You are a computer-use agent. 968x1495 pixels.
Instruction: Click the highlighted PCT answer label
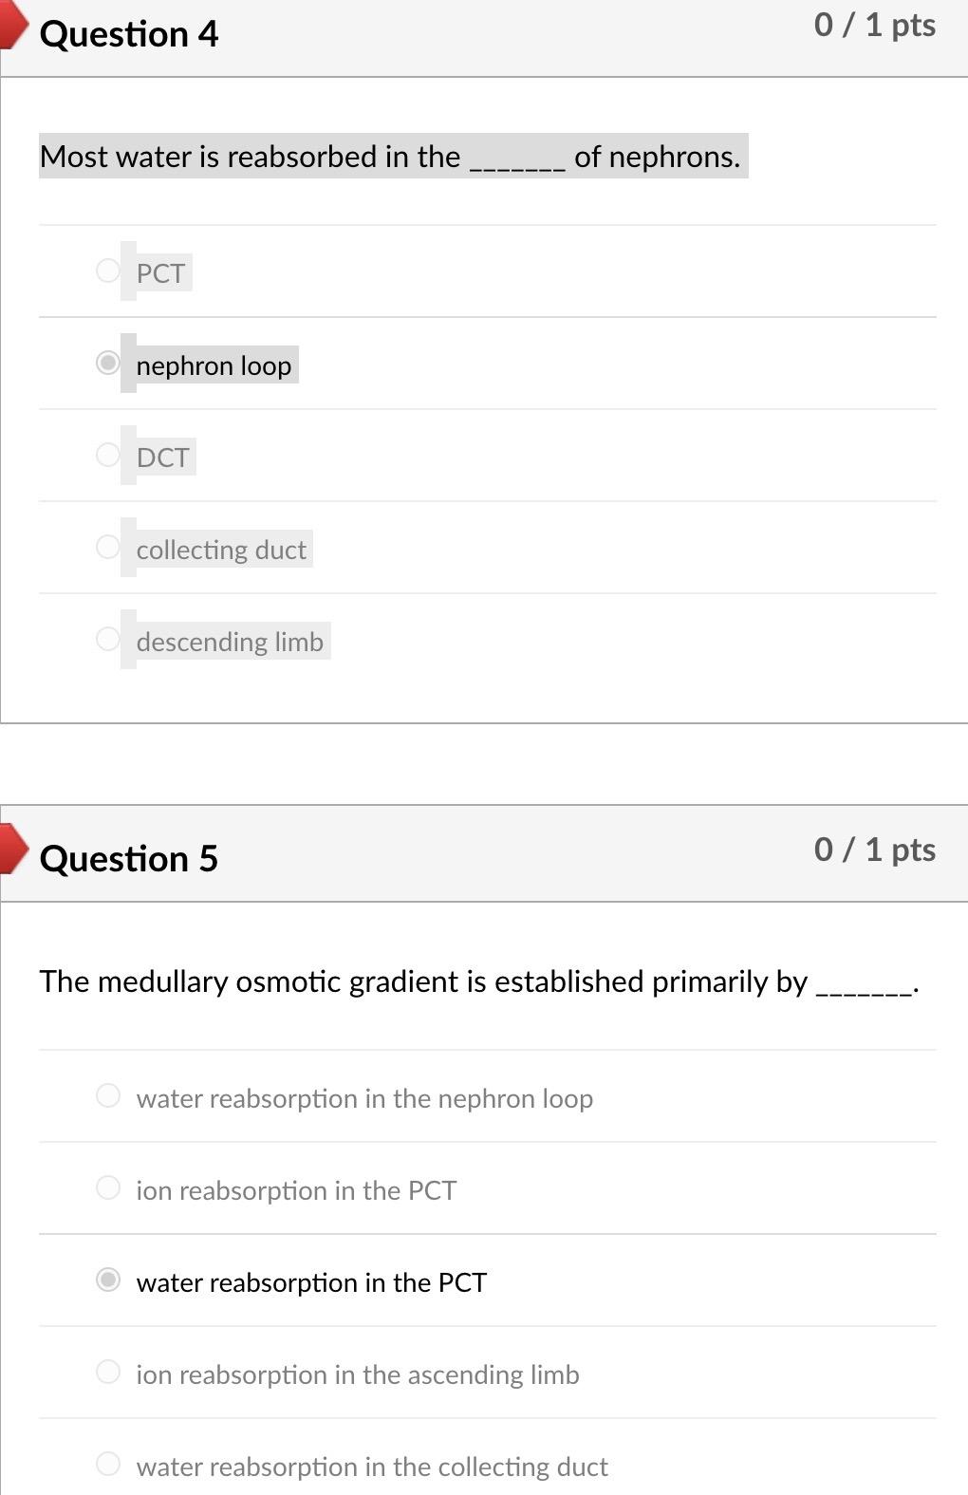pos(159,273)
